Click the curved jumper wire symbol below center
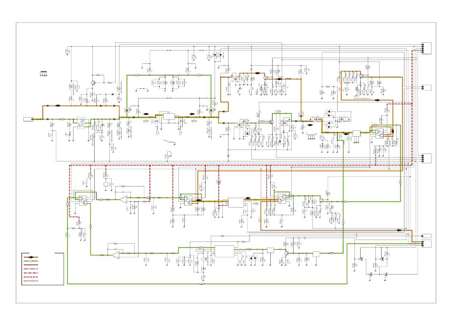452x320 pixels. click(169, 141)
